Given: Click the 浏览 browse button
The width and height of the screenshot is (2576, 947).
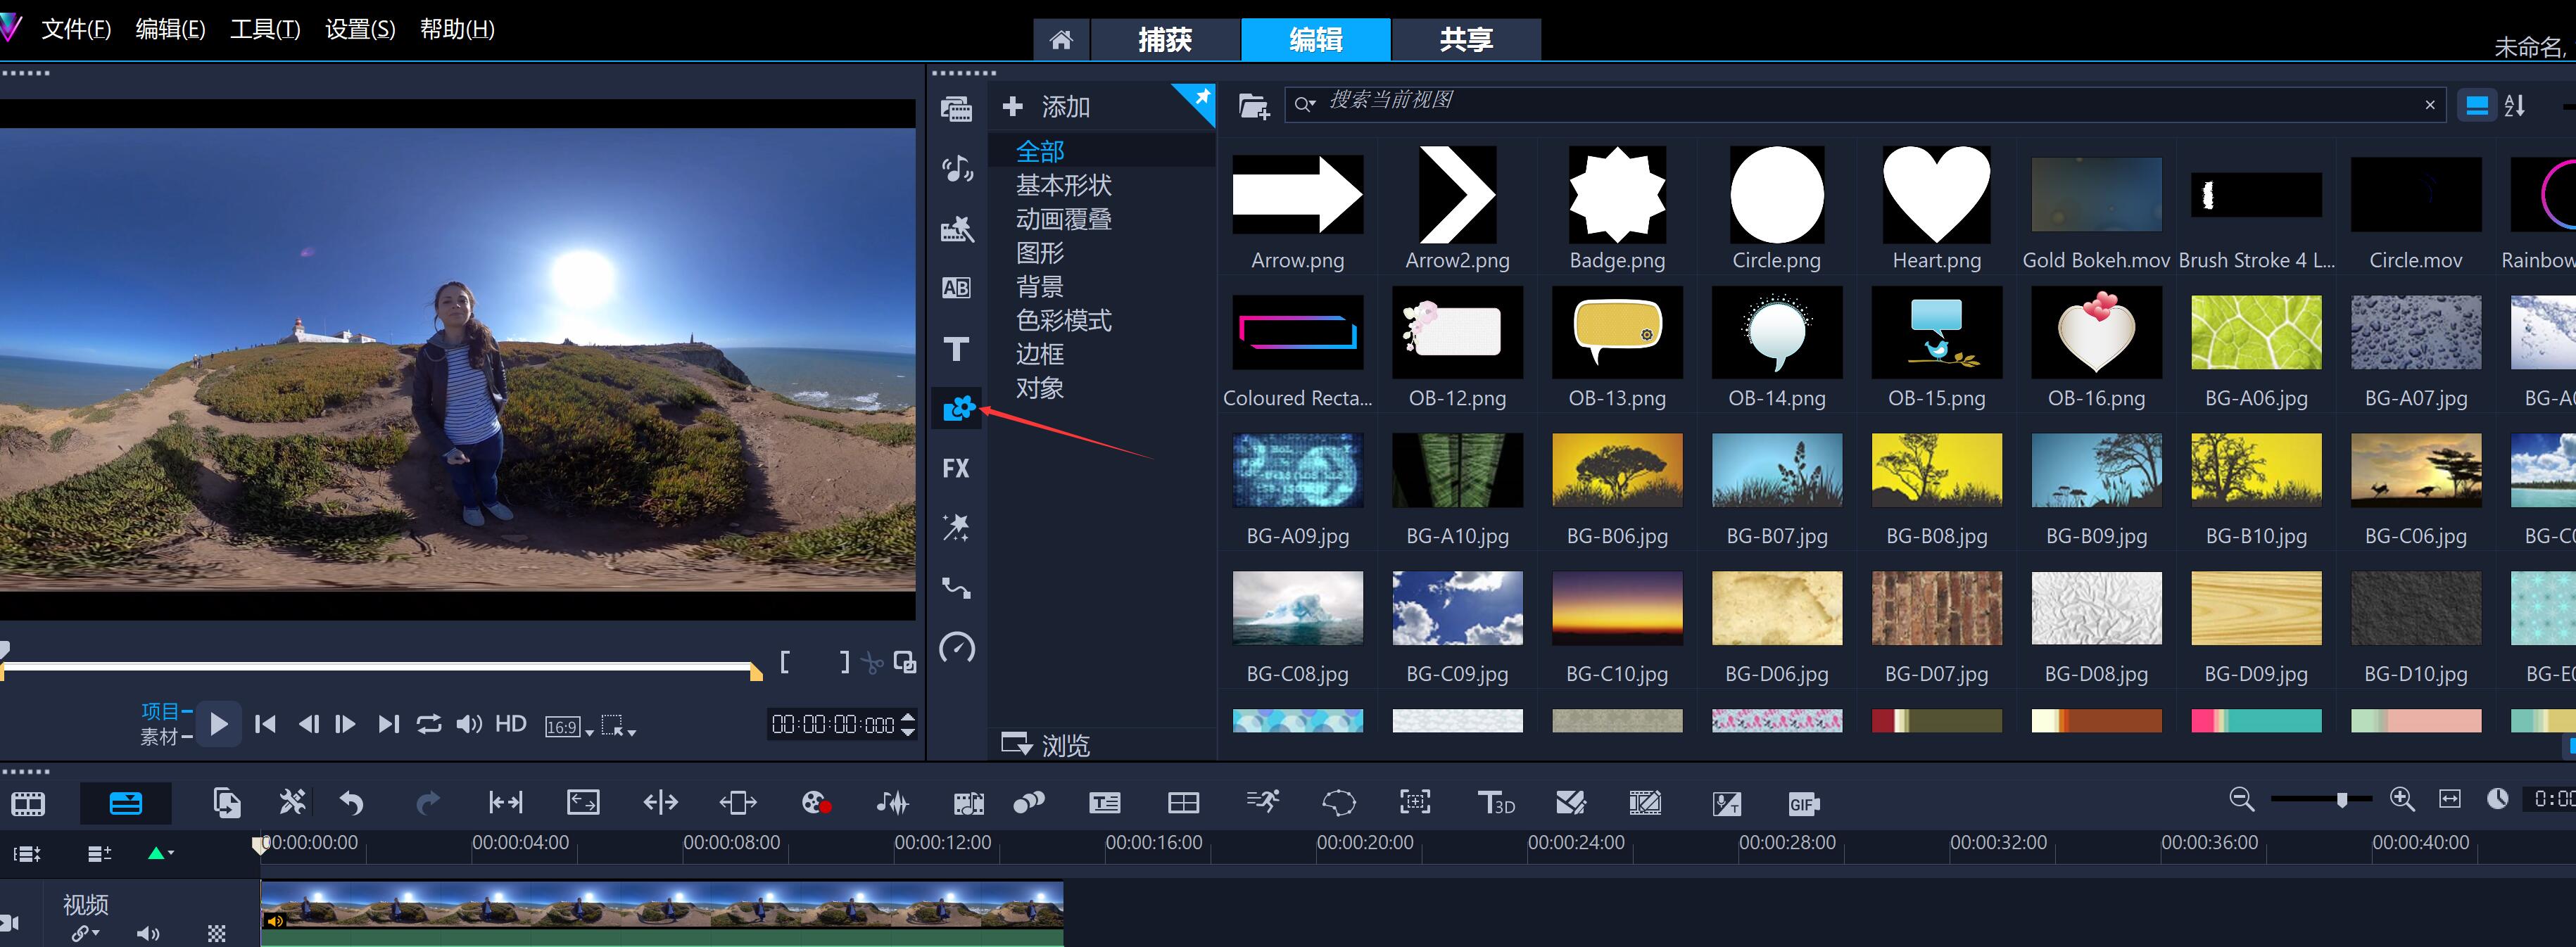Looking at the screenshot, I should (1045, 744).
